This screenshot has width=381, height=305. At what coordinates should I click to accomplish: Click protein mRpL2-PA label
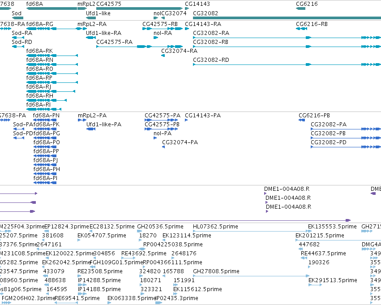tap(92, 116)
